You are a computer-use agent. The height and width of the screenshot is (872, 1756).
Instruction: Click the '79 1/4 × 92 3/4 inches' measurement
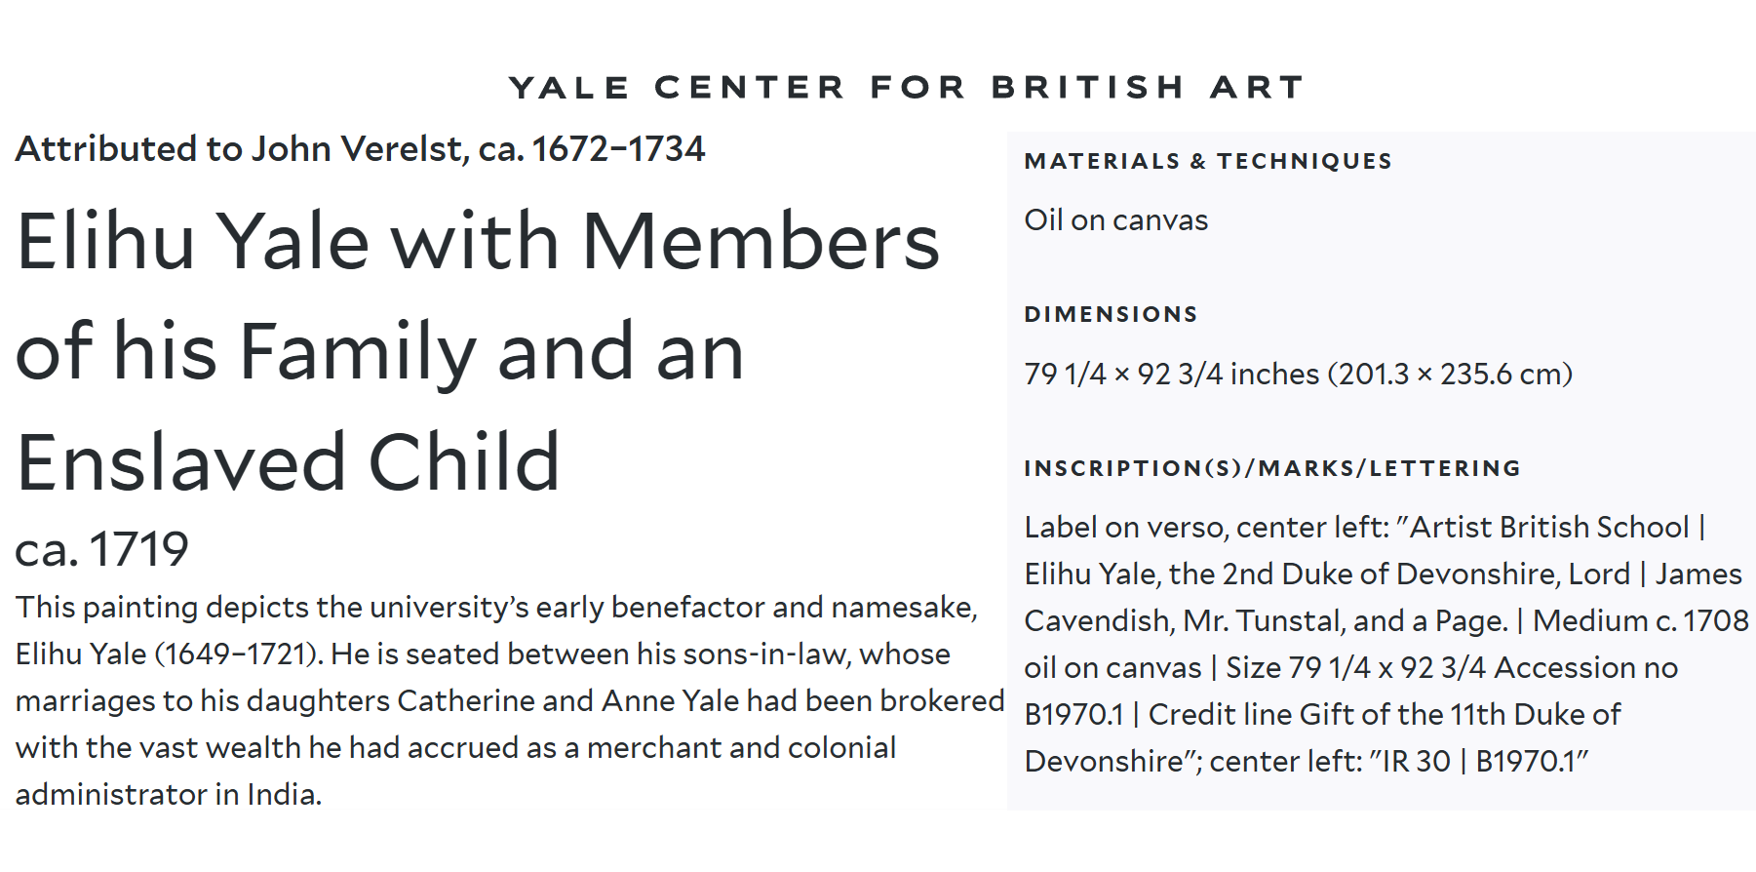pyautogui.click(x=1171, y=375)
